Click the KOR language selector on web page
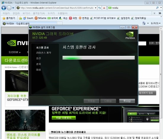The width and height of the screenshot is (163, 139). (x=154, y=43)
